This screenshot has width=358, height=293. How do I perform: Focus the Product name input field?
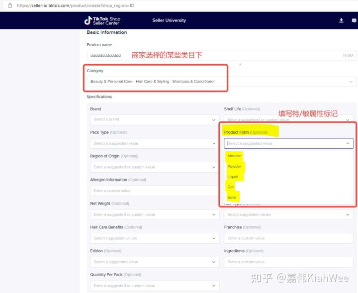click(221, 56)
